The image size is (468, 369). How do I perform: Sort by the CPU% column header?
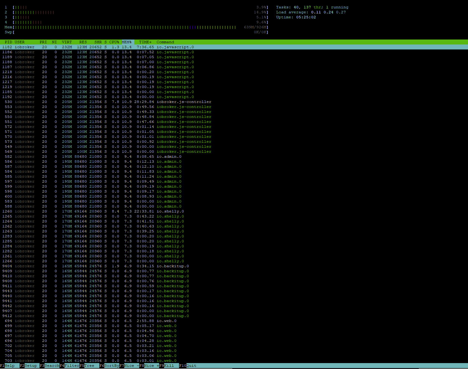pos(114,42)
